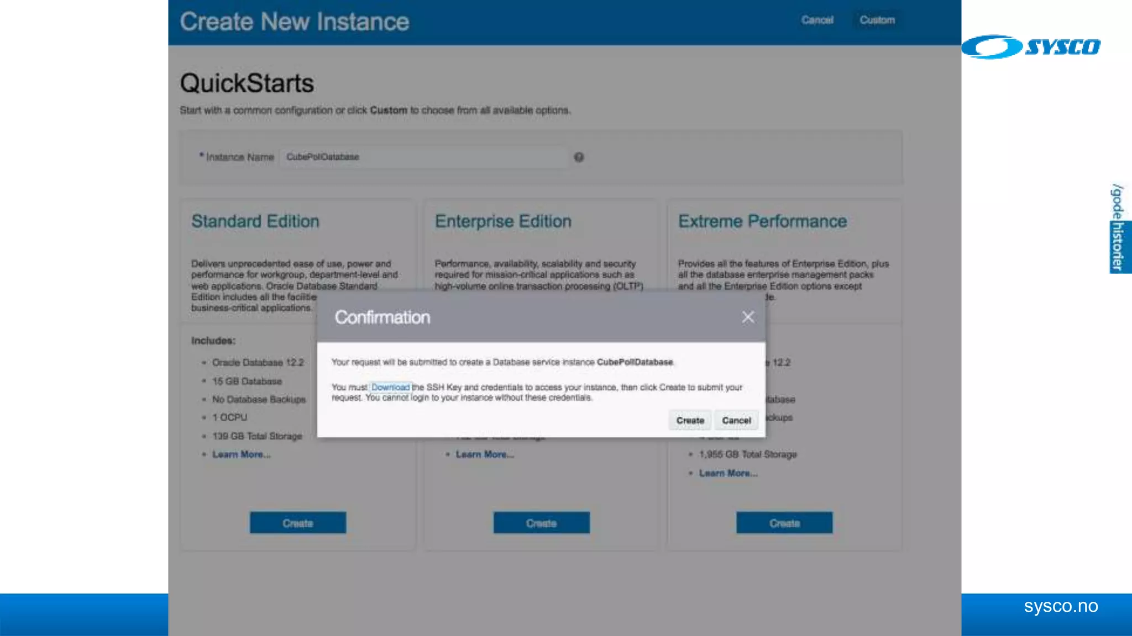Image resolution: width=1132 pixels, height=636 pixels.
Task: Click the Sysco logo
Action: [x=1031, y=47]
